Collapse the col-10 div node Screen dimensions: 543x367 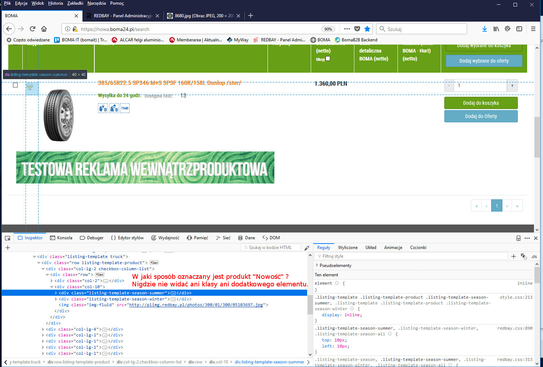pyautogui.click(x=51, y=287)
